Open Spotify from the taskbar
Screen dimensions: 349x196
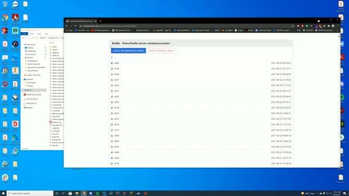tap(98, 193)
